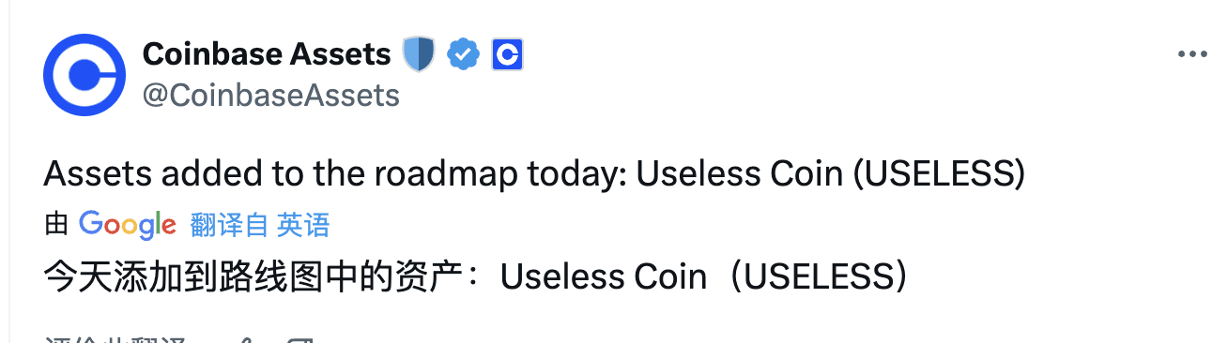Click the 由 label before Google
This screenshot has width=1228, height=343.
[x=57, y=225]
